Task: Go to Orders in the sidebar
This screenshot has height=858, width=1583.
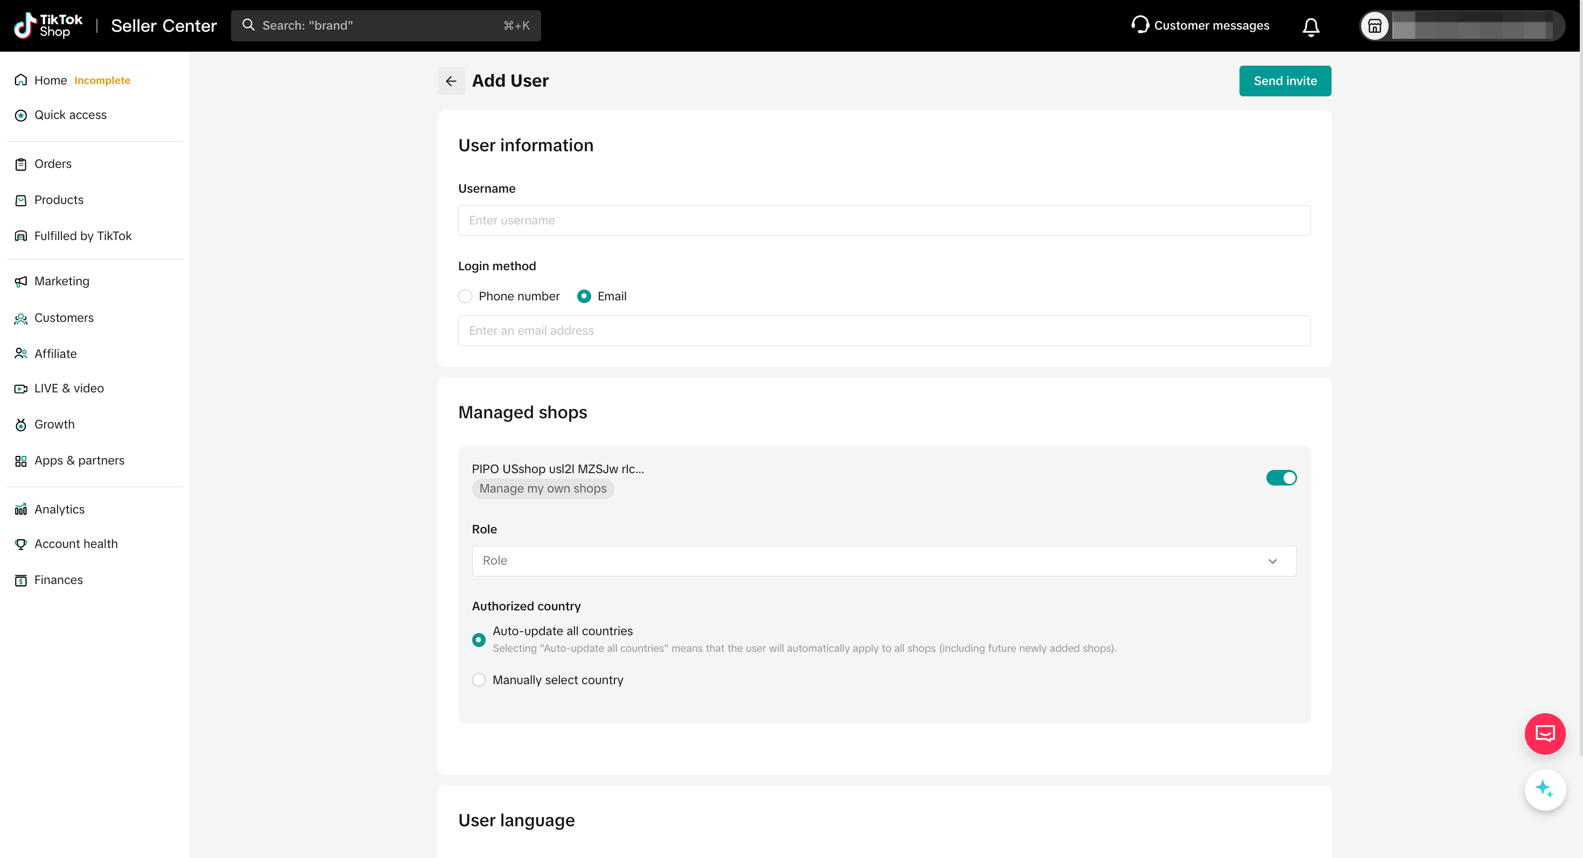Action: (x=53, y=164)
